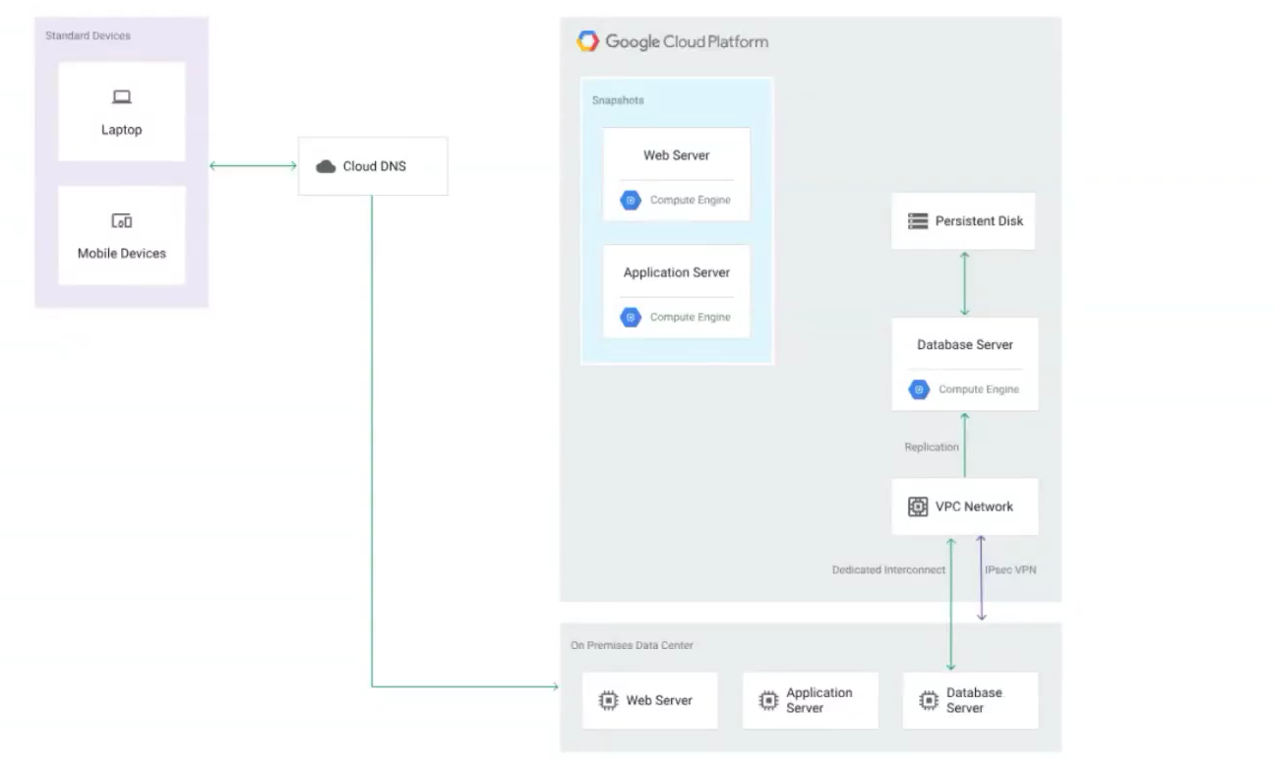
Task: Select "Web Server" text in On Premises Data Center
Action: pos(659,700)
